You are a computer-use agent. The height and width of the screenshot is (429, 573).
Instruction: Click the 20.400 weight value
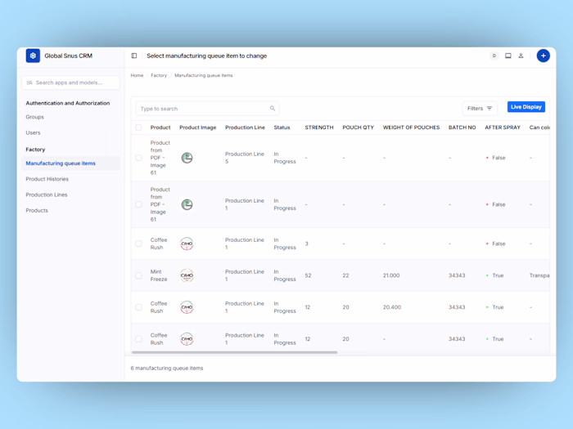click(x=392, y=307)
